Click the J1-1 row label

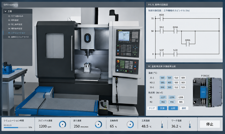152,78
